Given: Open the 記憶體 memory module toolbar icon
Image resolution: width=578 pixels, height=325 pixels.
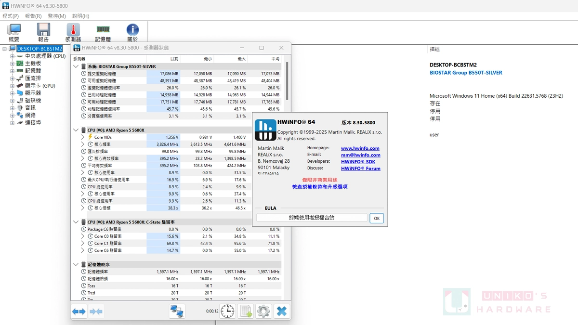Looking at the screenshot, I should pyautogui.click(x=103, y=29).
